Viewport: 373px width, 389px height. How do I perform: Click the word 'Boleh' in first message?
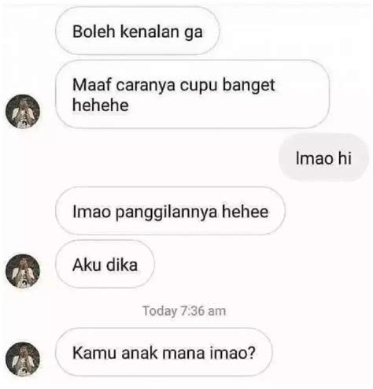[x=94, y=31]
